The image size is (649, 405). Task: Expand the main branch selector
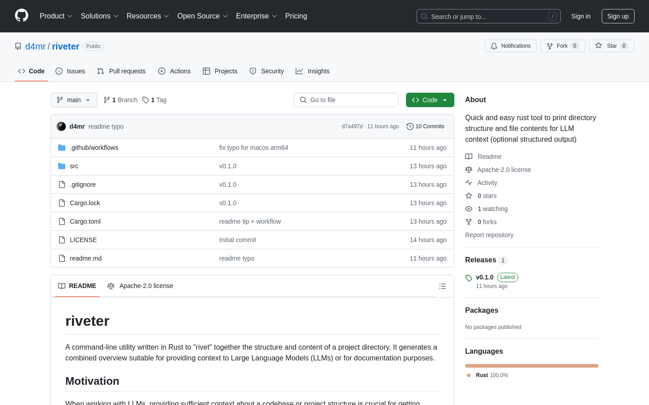coord(74,100)
